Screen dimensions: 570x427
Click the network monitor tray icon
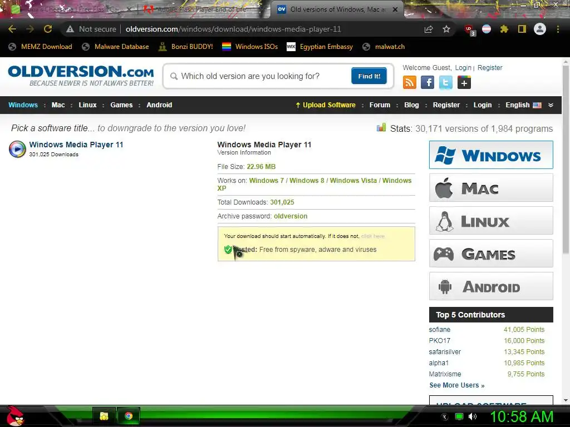pyautogui.click(x=459, y=416)
